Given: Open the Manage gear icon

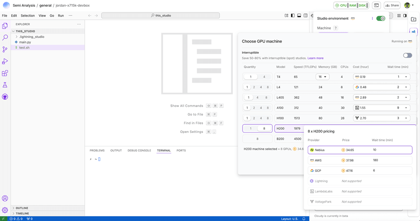Looking at the screenshot, I should coord(5,210).
